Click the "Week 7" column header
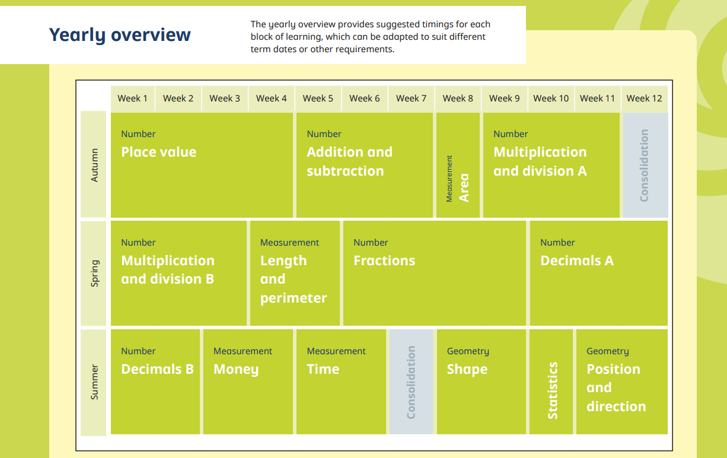Viewport: 727px width, 458px height. (x=411, y=98)
